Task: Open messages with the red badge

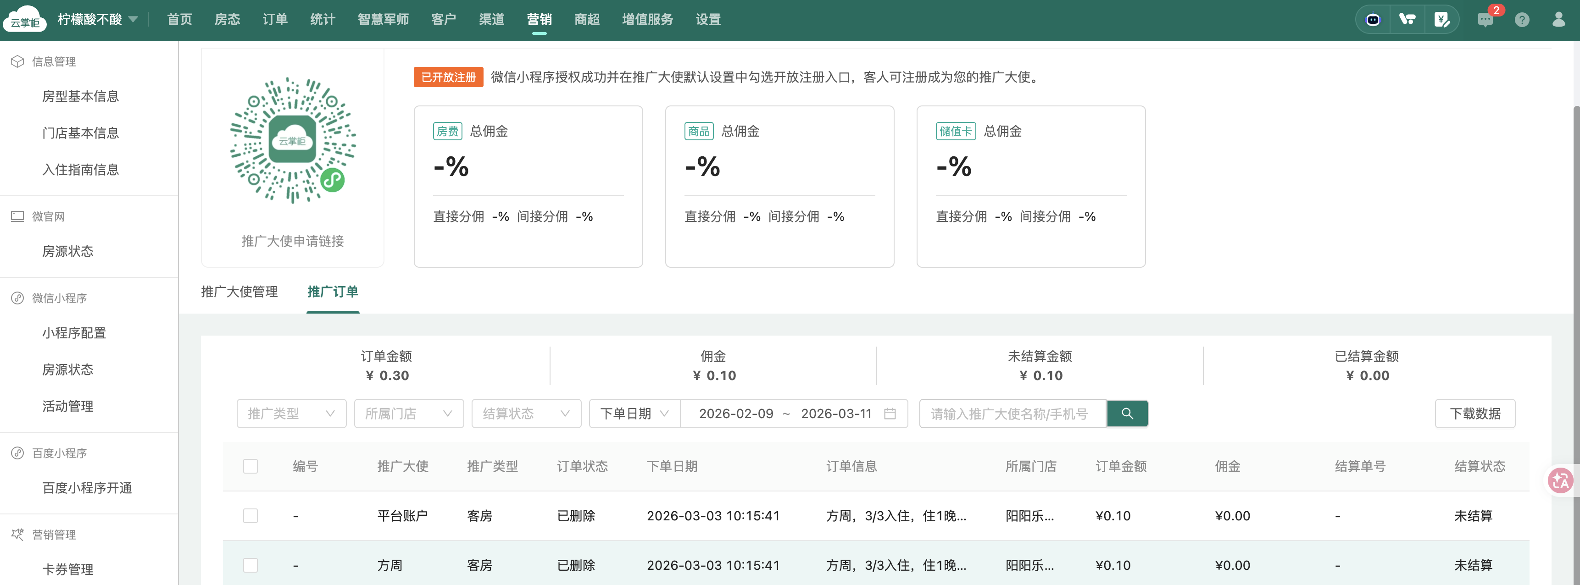Action: point(1485,20)
